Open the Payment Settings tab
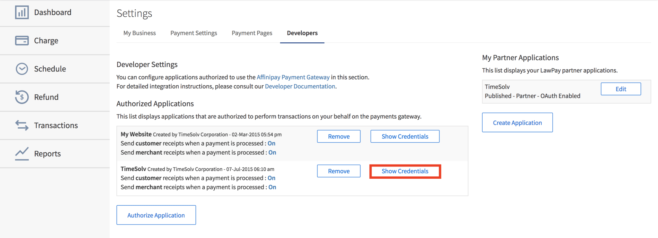 [x=194, y=33]
